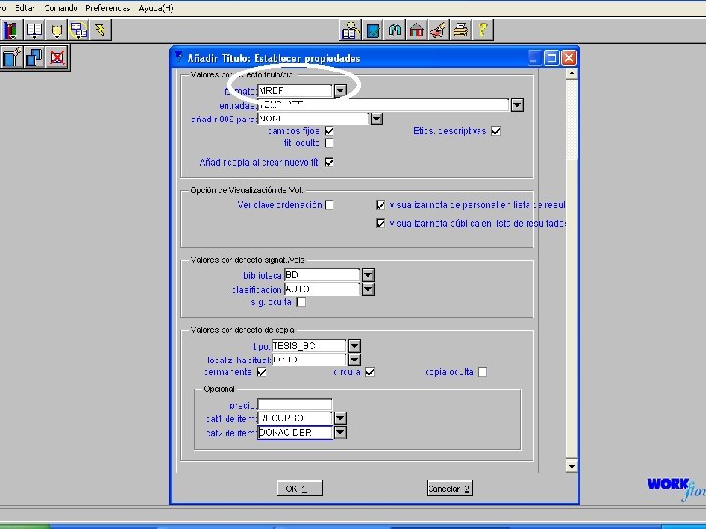The image size is (706, 529).
Task: Toggle the campos fijos checkbox
Action: click(x=329, y=131)
